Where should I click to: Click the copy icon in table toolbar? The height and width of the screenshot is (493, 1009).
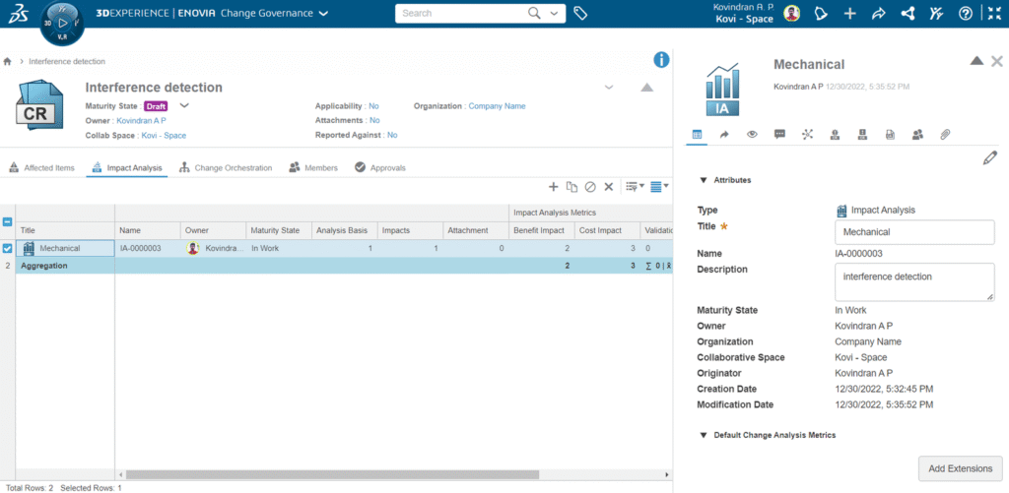pyautogui.click(x=572, y=187)
